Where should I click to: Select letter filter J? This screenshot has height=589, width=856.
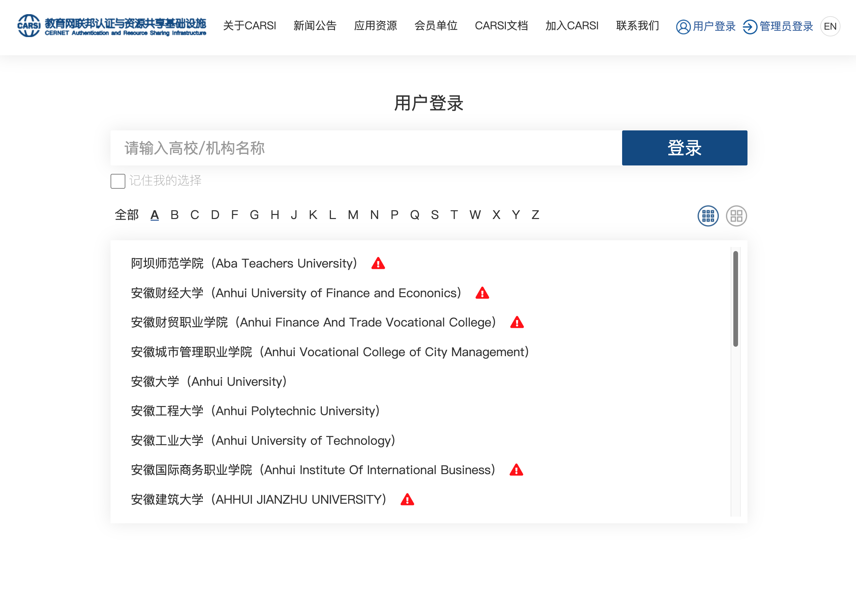(294, 215)
